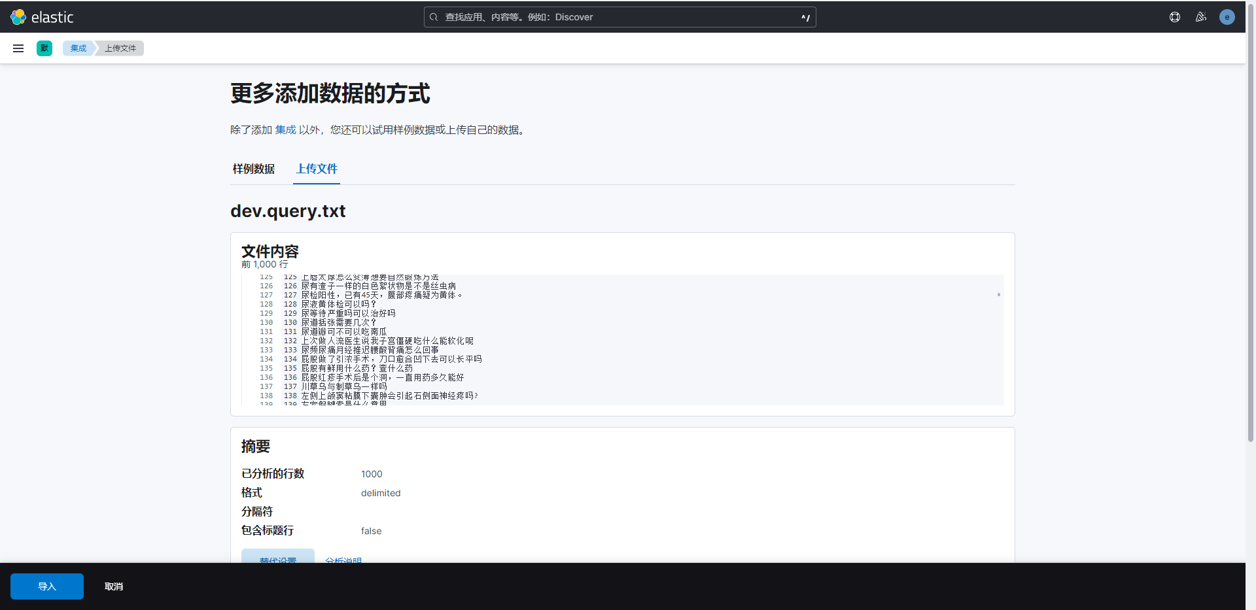This screenshot has width=1256, height=610.
Task: Focus the global search field
Action: [619, 17]
